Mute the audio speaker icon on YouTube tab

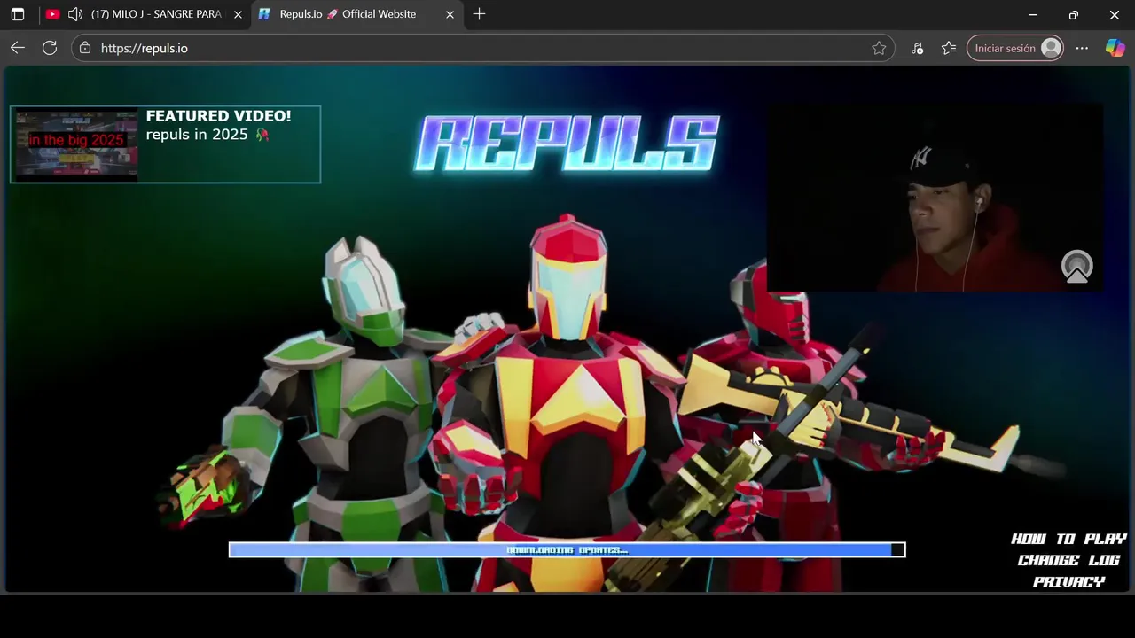75,14
